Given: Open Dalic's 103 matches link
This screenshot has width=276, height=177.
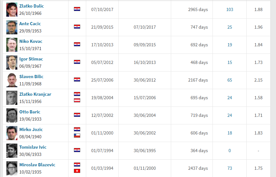Looking at the screenshot, I should tap(230, 9).
